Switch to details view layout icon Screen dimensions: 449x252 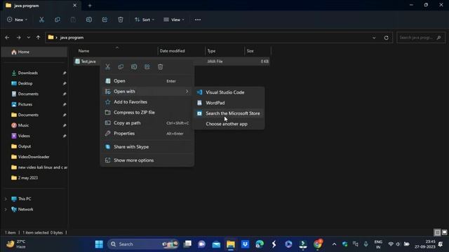click(437, 232)
